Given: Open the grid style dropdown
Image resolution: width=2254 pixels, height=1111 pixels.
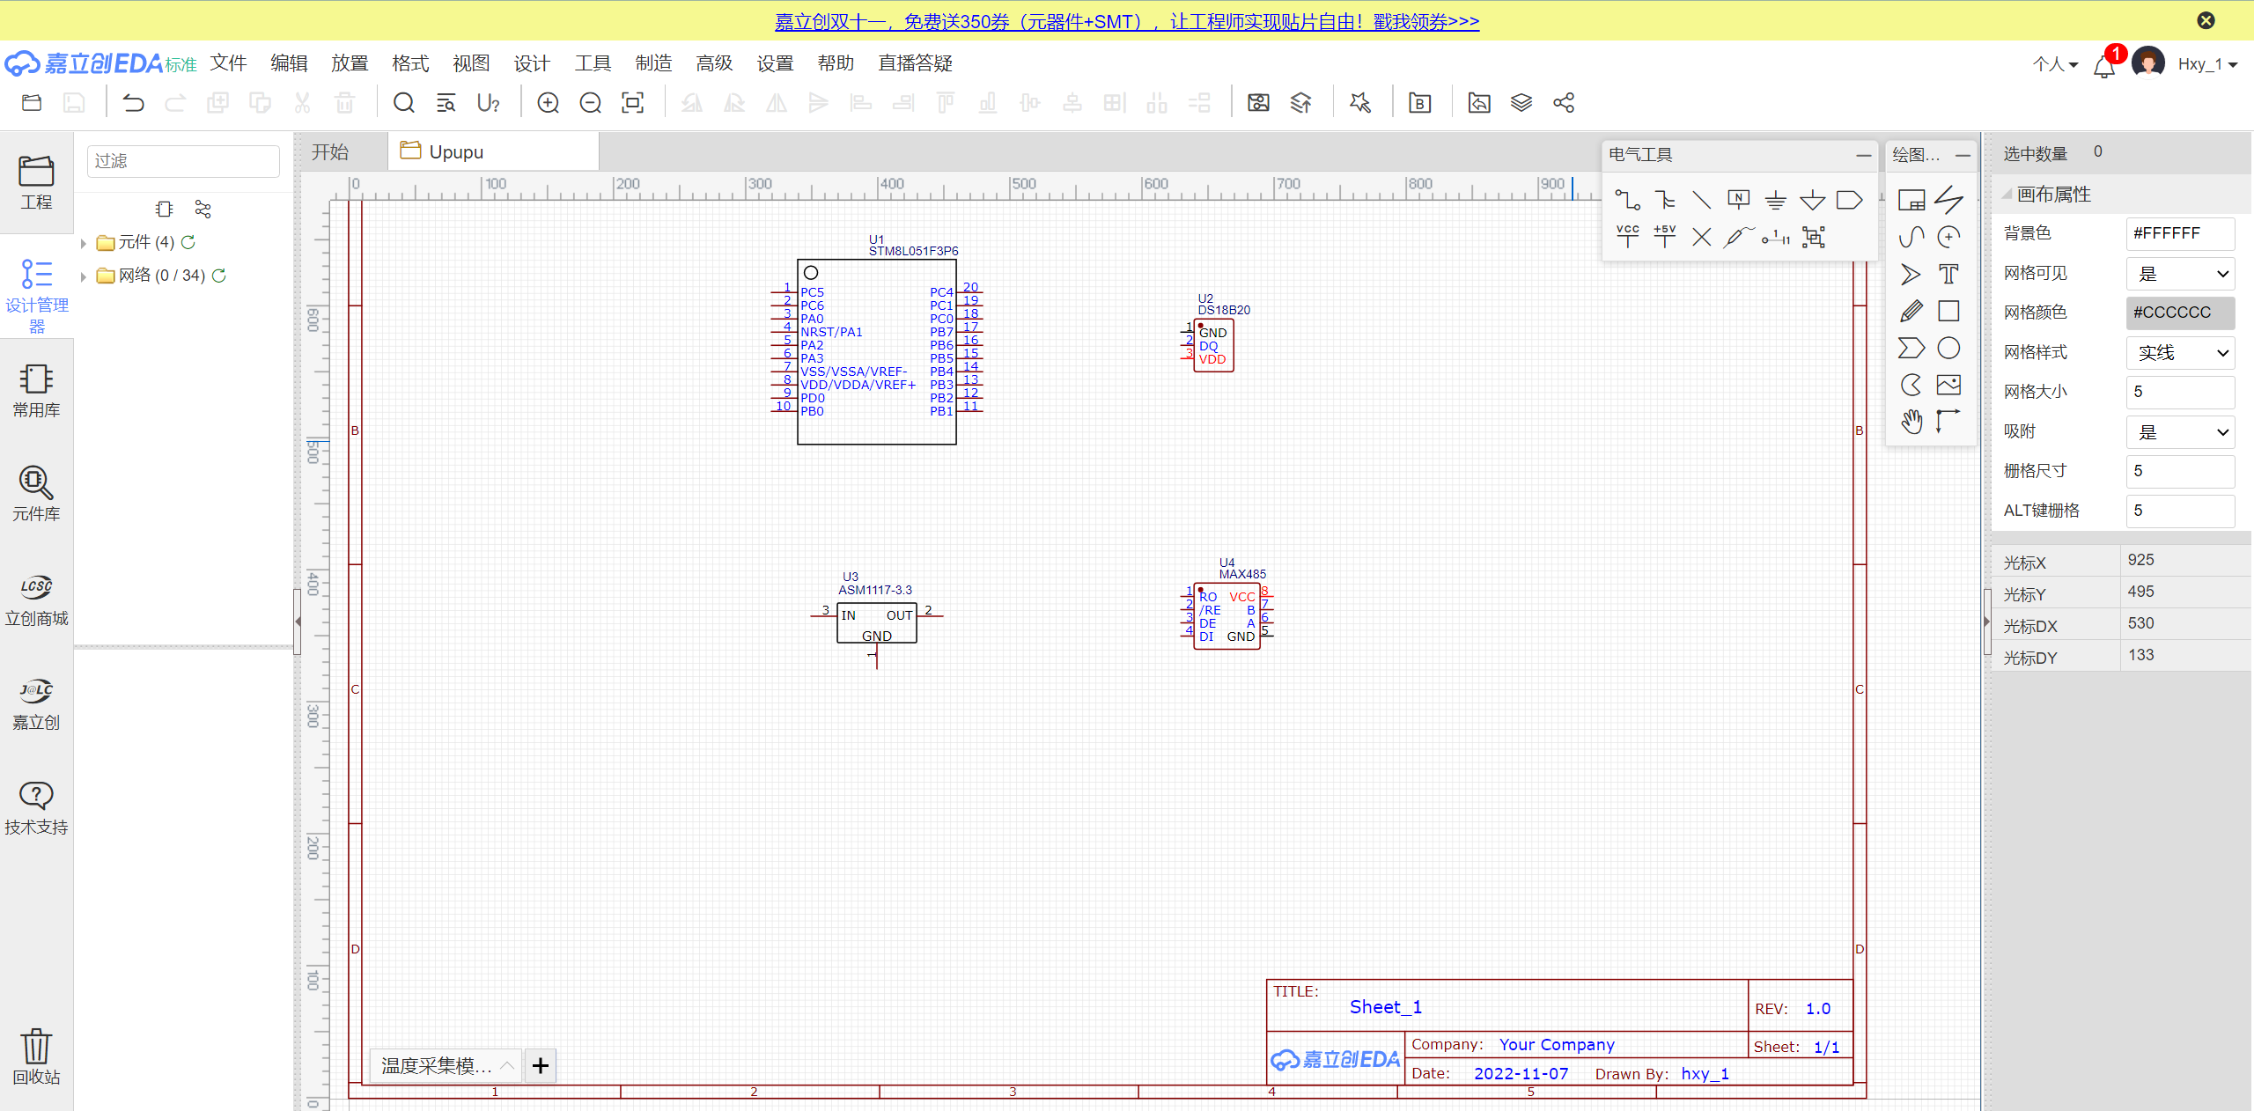Looking at the screenshot, I should 2180,353.
